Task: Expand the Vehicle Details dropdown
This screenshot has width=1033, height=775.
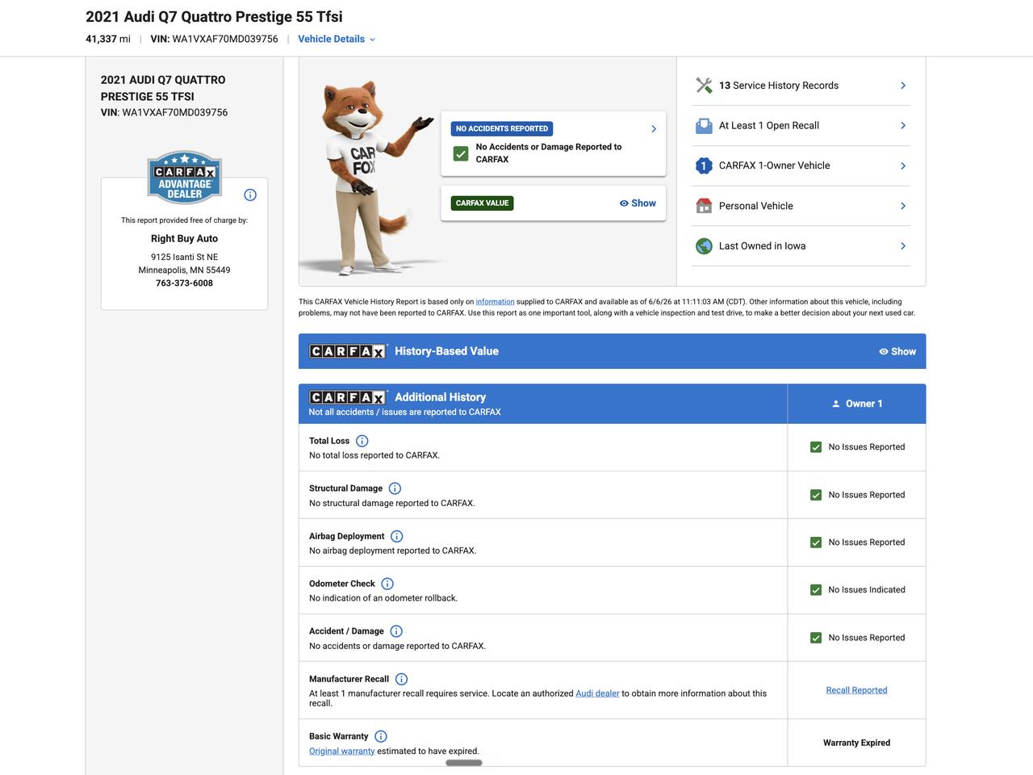Action: (337, 39)
